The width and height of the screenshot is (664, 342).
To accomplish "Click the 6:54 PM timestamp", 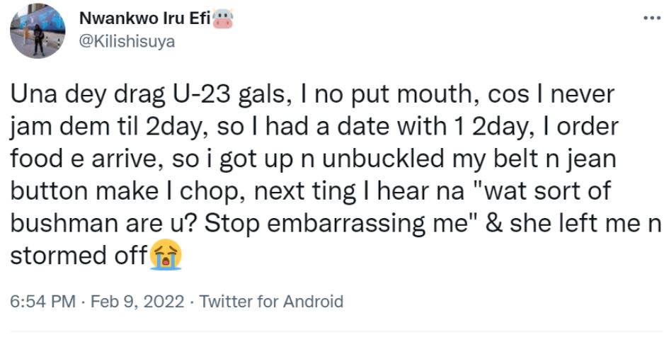I will pyautogui.click(x=42, y=302).
